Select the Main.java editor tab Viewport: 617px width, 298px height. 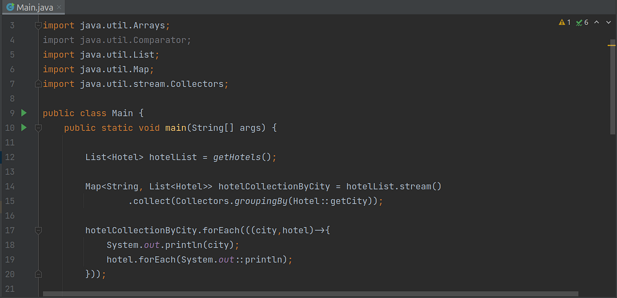31,8
